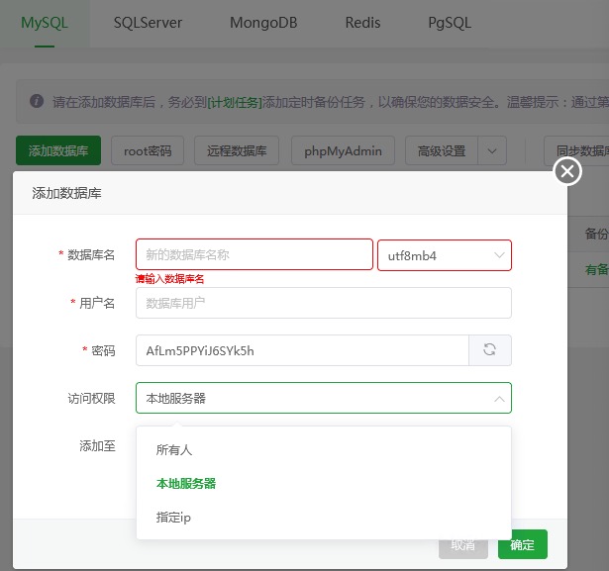This screenshot has width=609, height=571.
Task: Focus the 新的数据库名称 input field
Action: click(x=254, y=254)
